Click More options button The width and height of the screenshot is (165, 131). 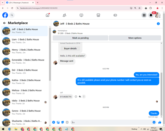[x=135, y=38]
